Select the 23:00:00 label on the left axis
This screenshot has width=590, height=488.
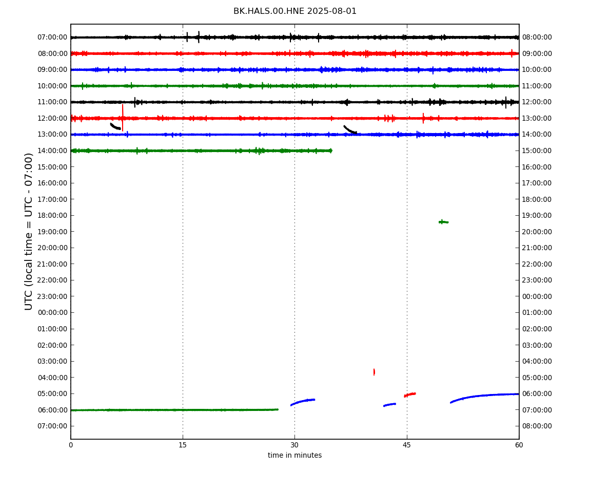click(x=52, y=296)
